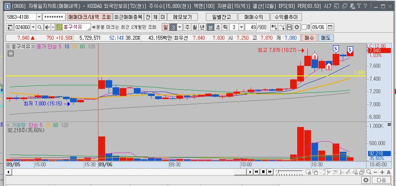The width and height of the screenshot is (396, 186).
Task: Select the 초 (second) period toggle
Action: [x=218, y=27]
